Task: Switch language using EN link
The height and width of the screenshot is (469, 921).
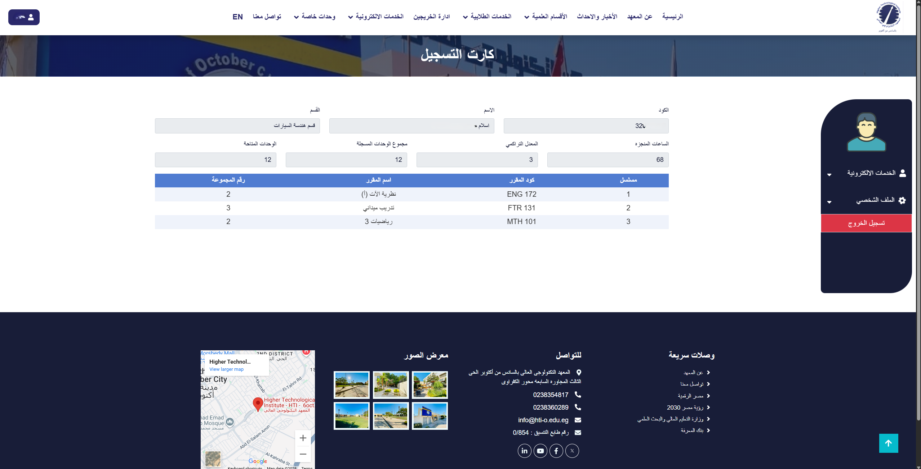Action: coord(237,17)
